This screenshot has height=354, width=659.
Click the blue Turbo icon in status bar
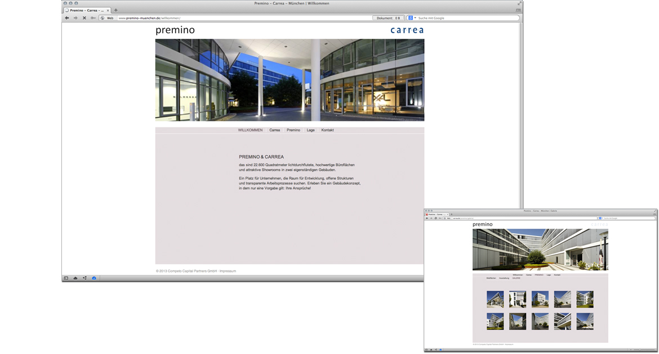tap(94, 278)
